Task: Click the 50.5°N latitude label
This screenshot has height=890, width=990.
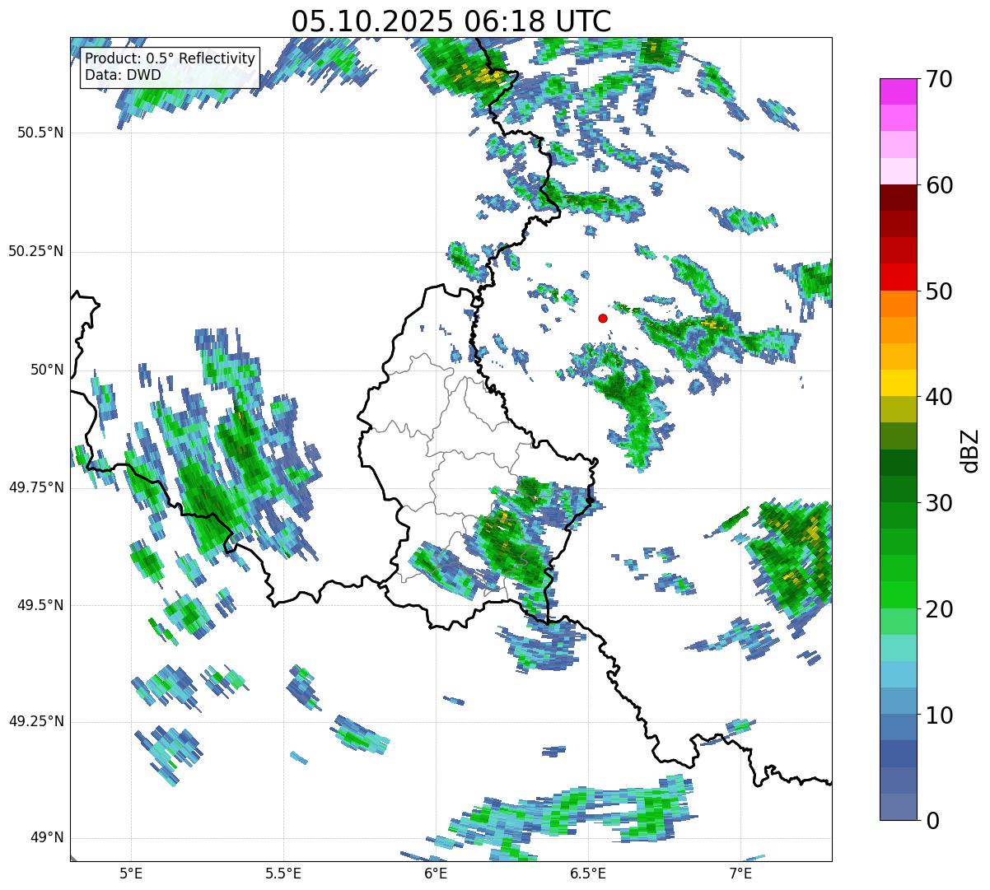Action: pyautogui.click(x=40, y=133)
